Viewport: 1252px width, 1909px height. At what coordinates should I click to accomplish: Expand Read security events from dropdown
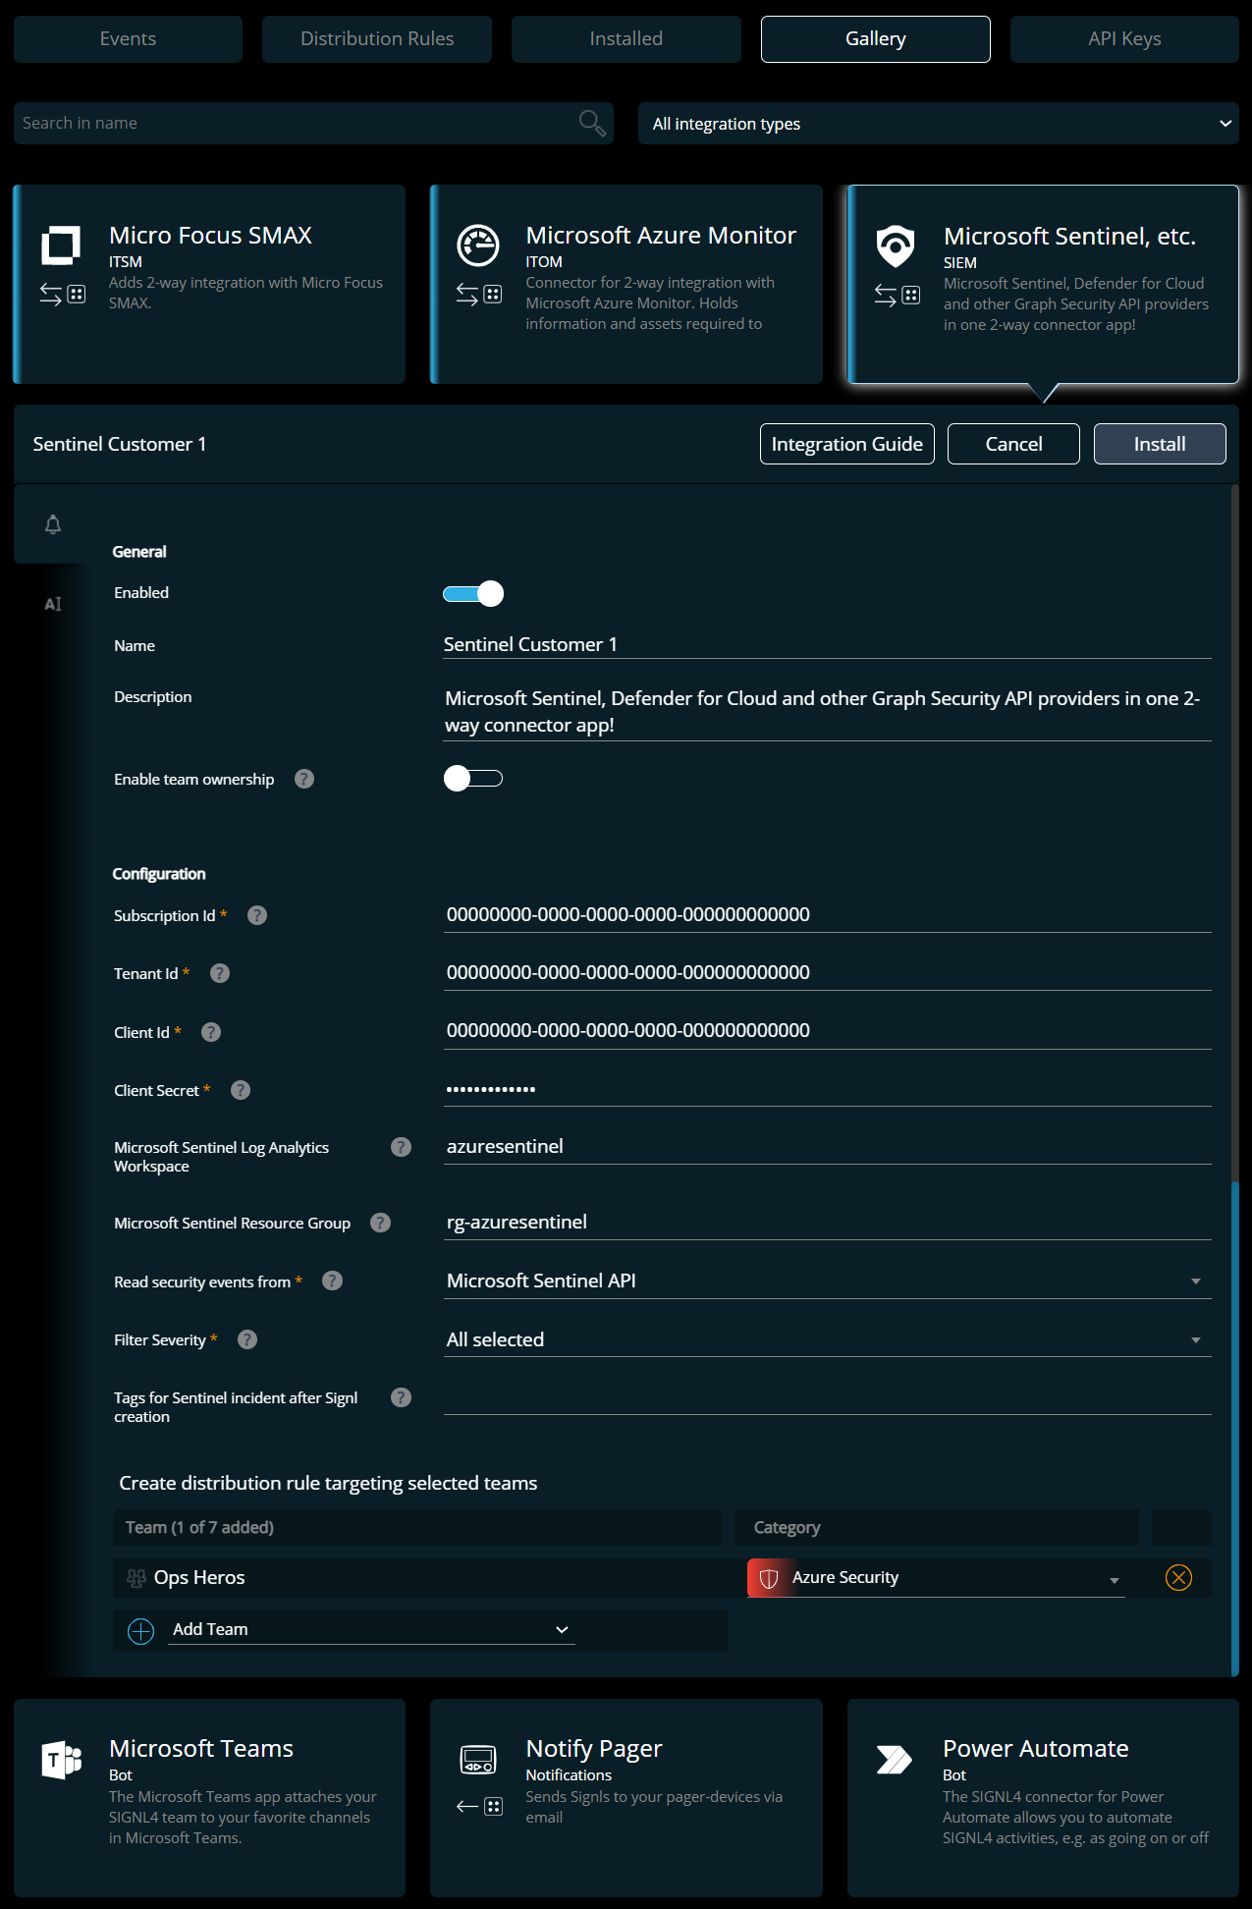(828, 1281)
